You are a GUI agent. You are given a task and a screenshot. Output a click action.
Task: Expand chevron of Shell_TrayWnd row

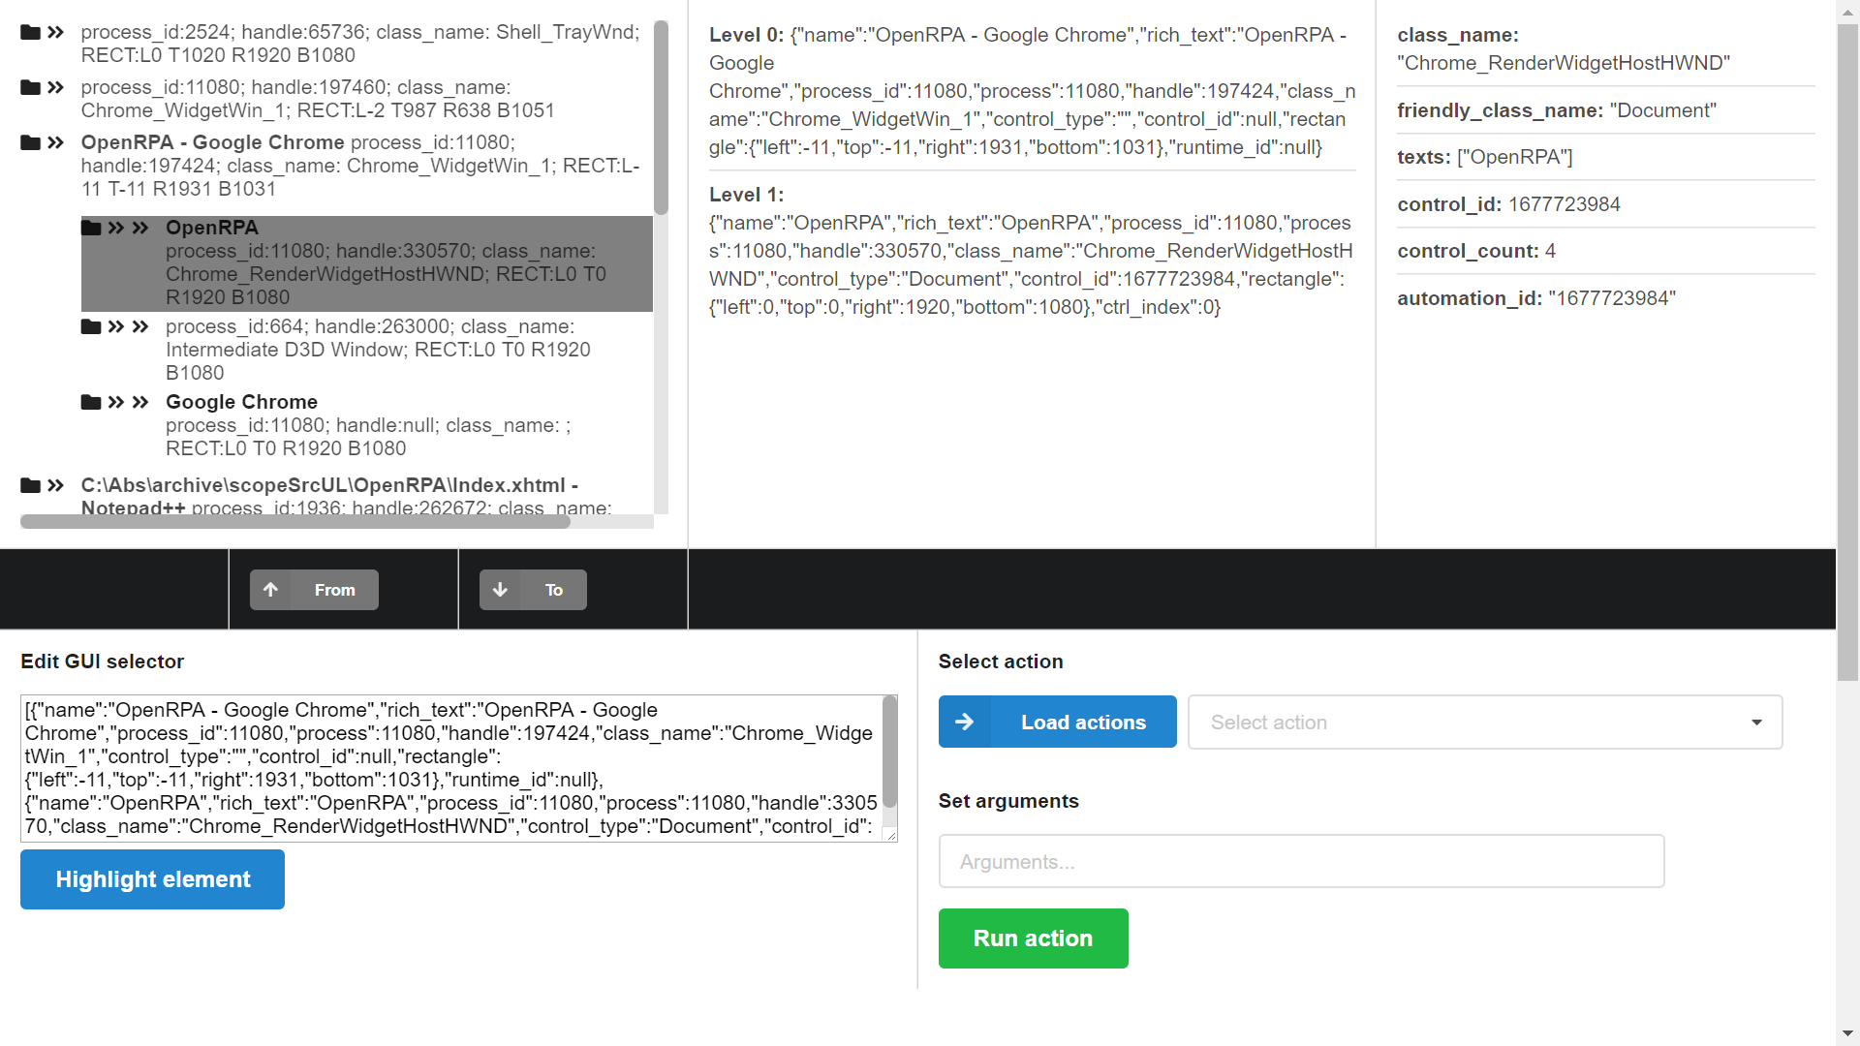click(56, 32)
